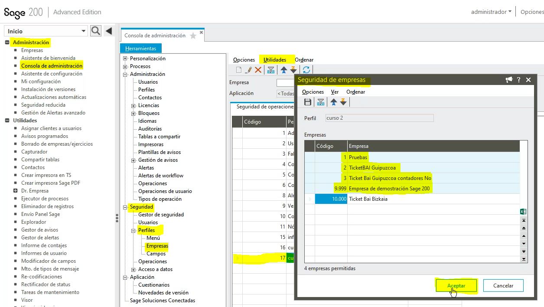
Task: Go to the next page in the Empresas grid
Action: (524, 251)
